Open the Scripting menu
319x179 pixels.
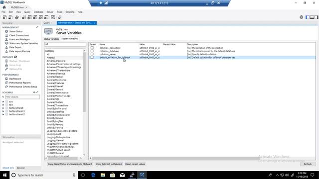point(70,12)
